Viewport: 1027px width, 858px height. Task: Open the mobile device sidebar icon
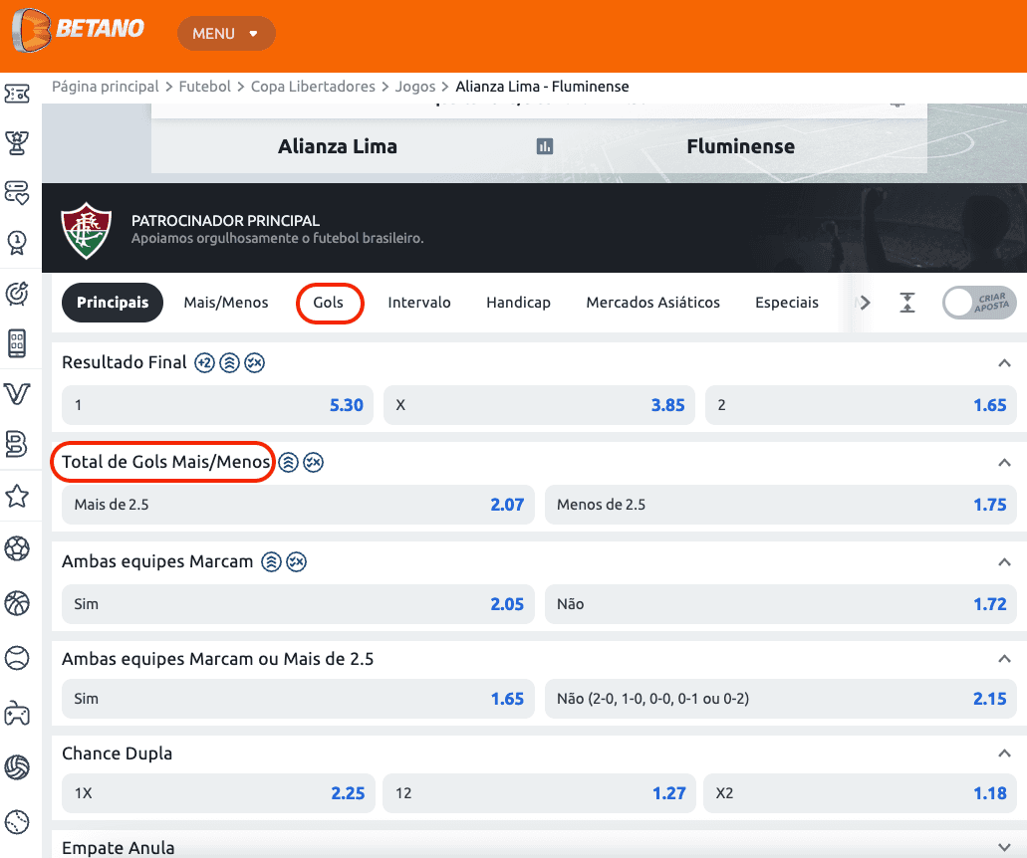click(17, 343)
